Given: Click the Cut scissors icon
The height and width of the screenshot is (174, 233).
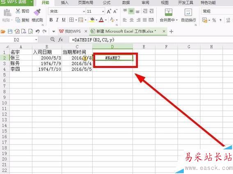Looking at the screenshot, I should pos(18,11).
